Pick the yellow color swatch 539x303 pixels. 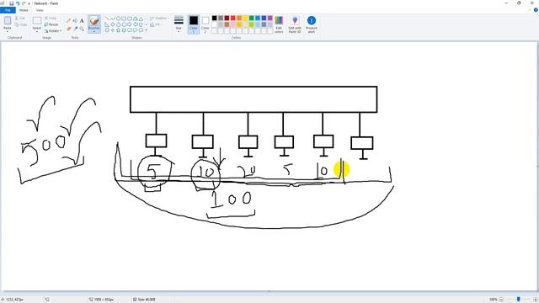point(245,19)
